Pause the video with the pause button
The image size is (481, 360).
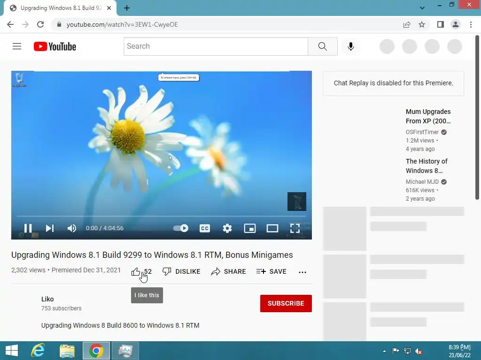coord(28,228)
